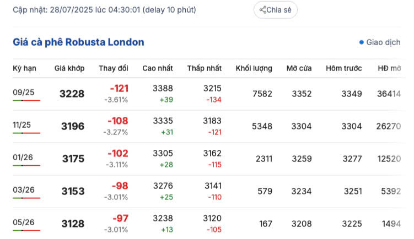The image size is (414, 239).
Task: Click the Thấp nhất column header
Action: (204, 68)
